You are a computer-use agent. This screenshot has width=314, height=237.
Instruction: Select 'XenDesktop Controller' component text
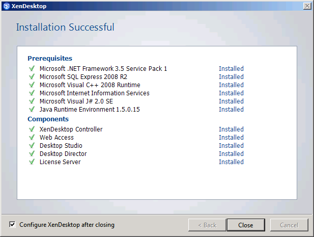click(x=71, y=129)
